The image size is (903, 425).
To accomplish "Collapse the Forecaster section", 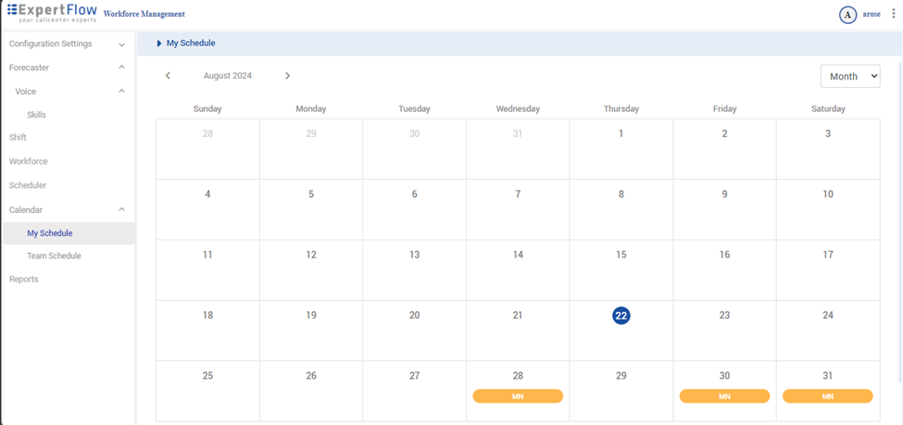I will coord(121,68).
